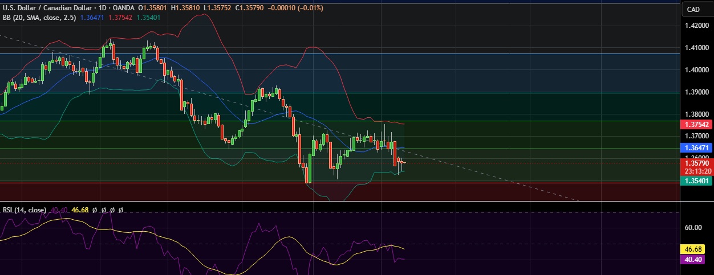Click the green 1.35401 value in BB legend
The image size is (714, 275).
pyautogui.click(x=150, y=17)
